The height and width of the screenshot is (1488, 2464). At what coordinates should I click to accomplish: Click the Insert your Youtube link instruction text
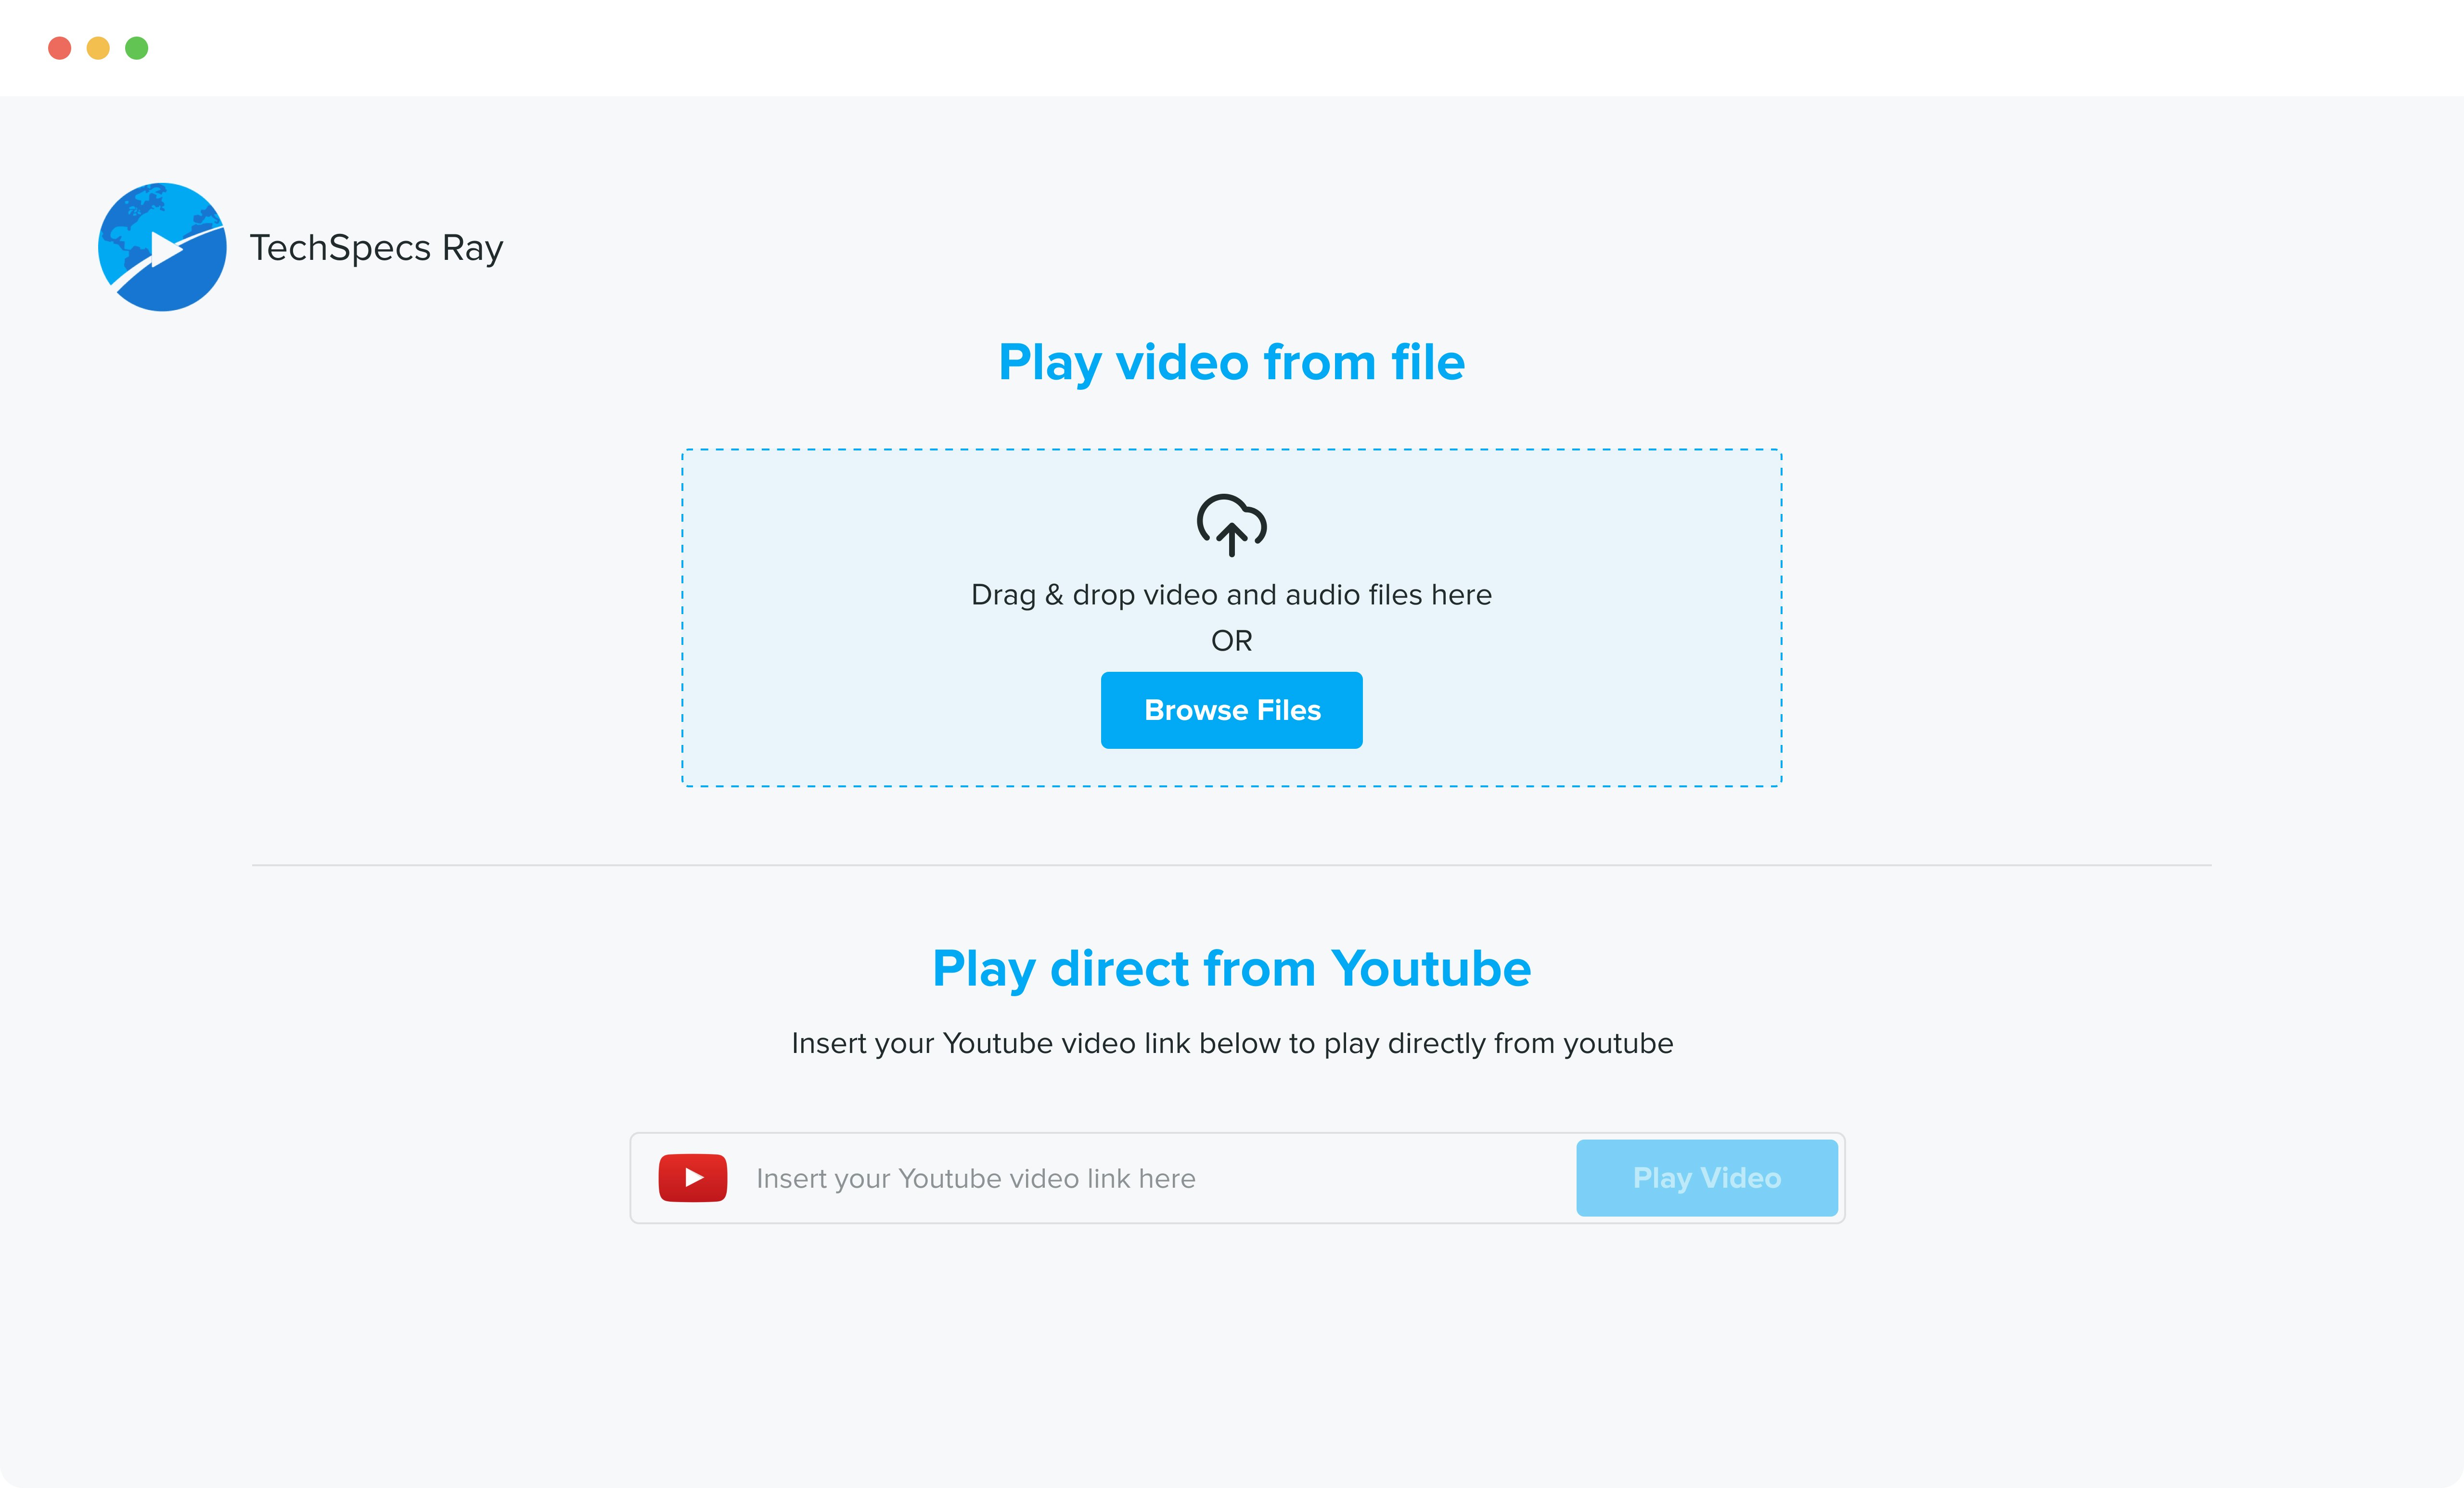pos(1232,1043)
